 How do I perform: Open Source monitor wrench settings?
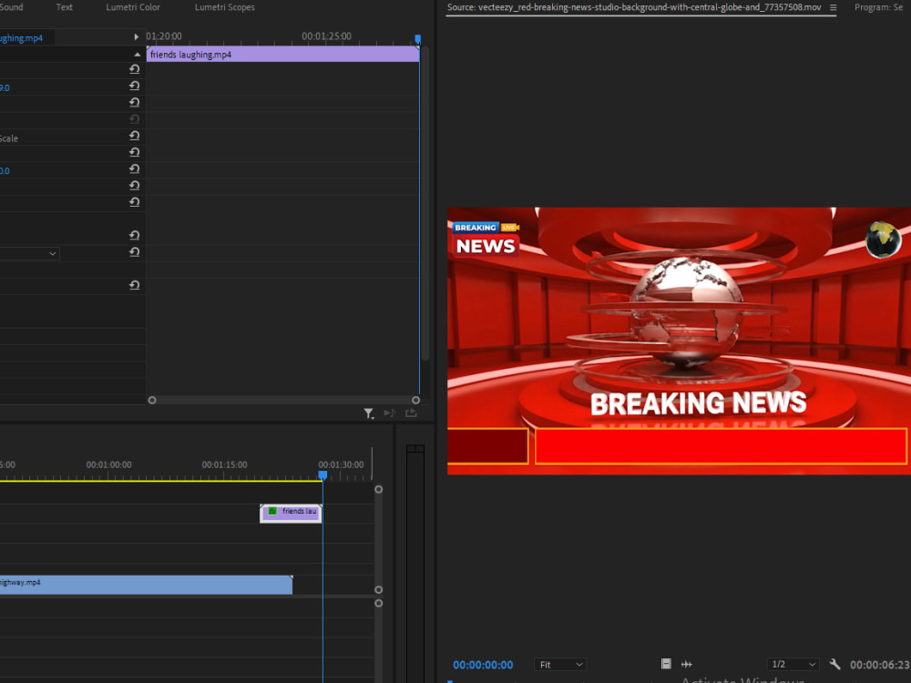[x=834, y=664]
